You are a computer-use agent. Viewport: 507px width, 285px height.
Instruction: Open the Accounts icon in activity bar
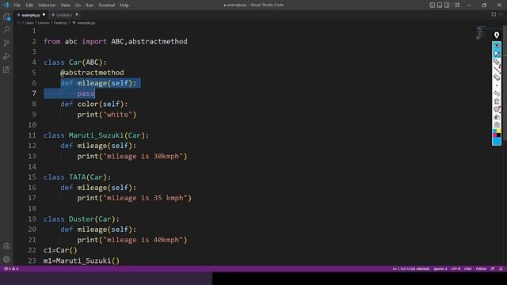coord(6,246)
